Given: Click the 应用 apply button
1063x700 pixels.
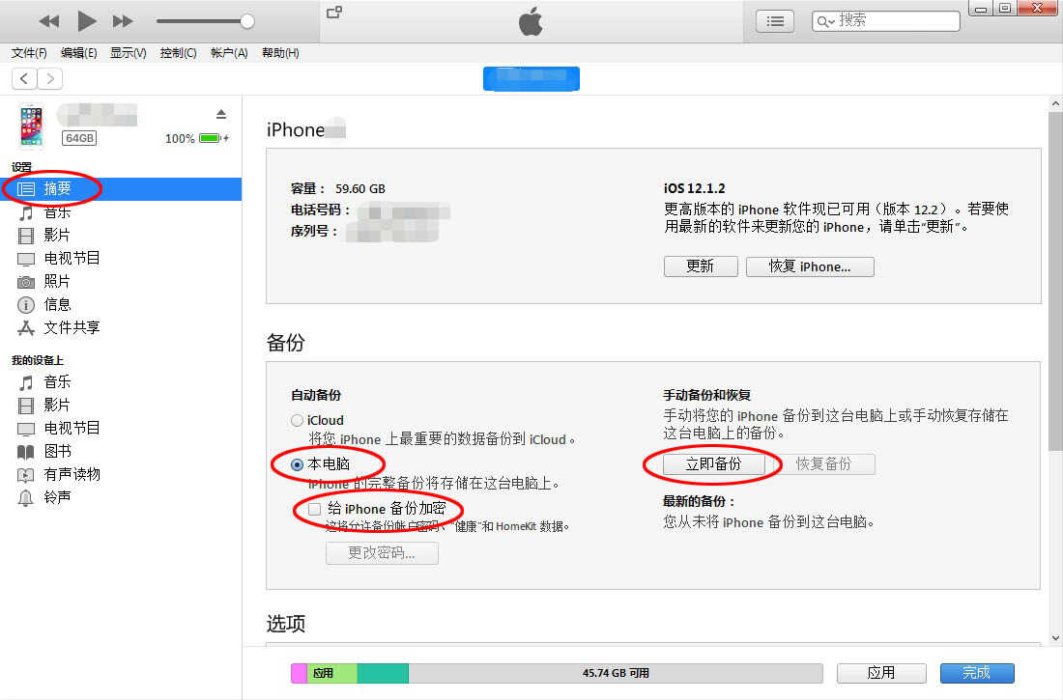Looking at the screenshot, I should (x=881, y=673).
